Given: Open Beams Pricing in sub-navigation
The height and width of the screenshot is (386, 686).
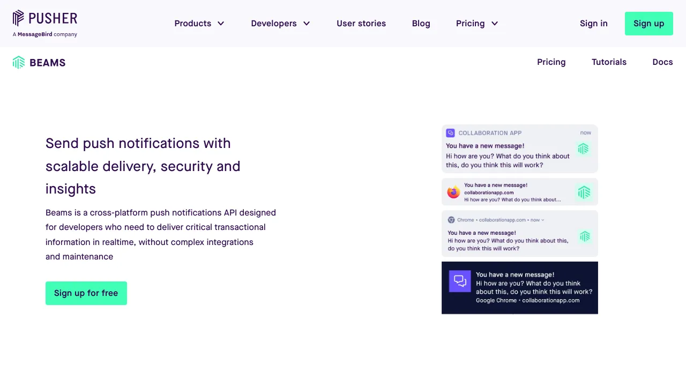Looking at the screenshot, I should coord(551,62).
